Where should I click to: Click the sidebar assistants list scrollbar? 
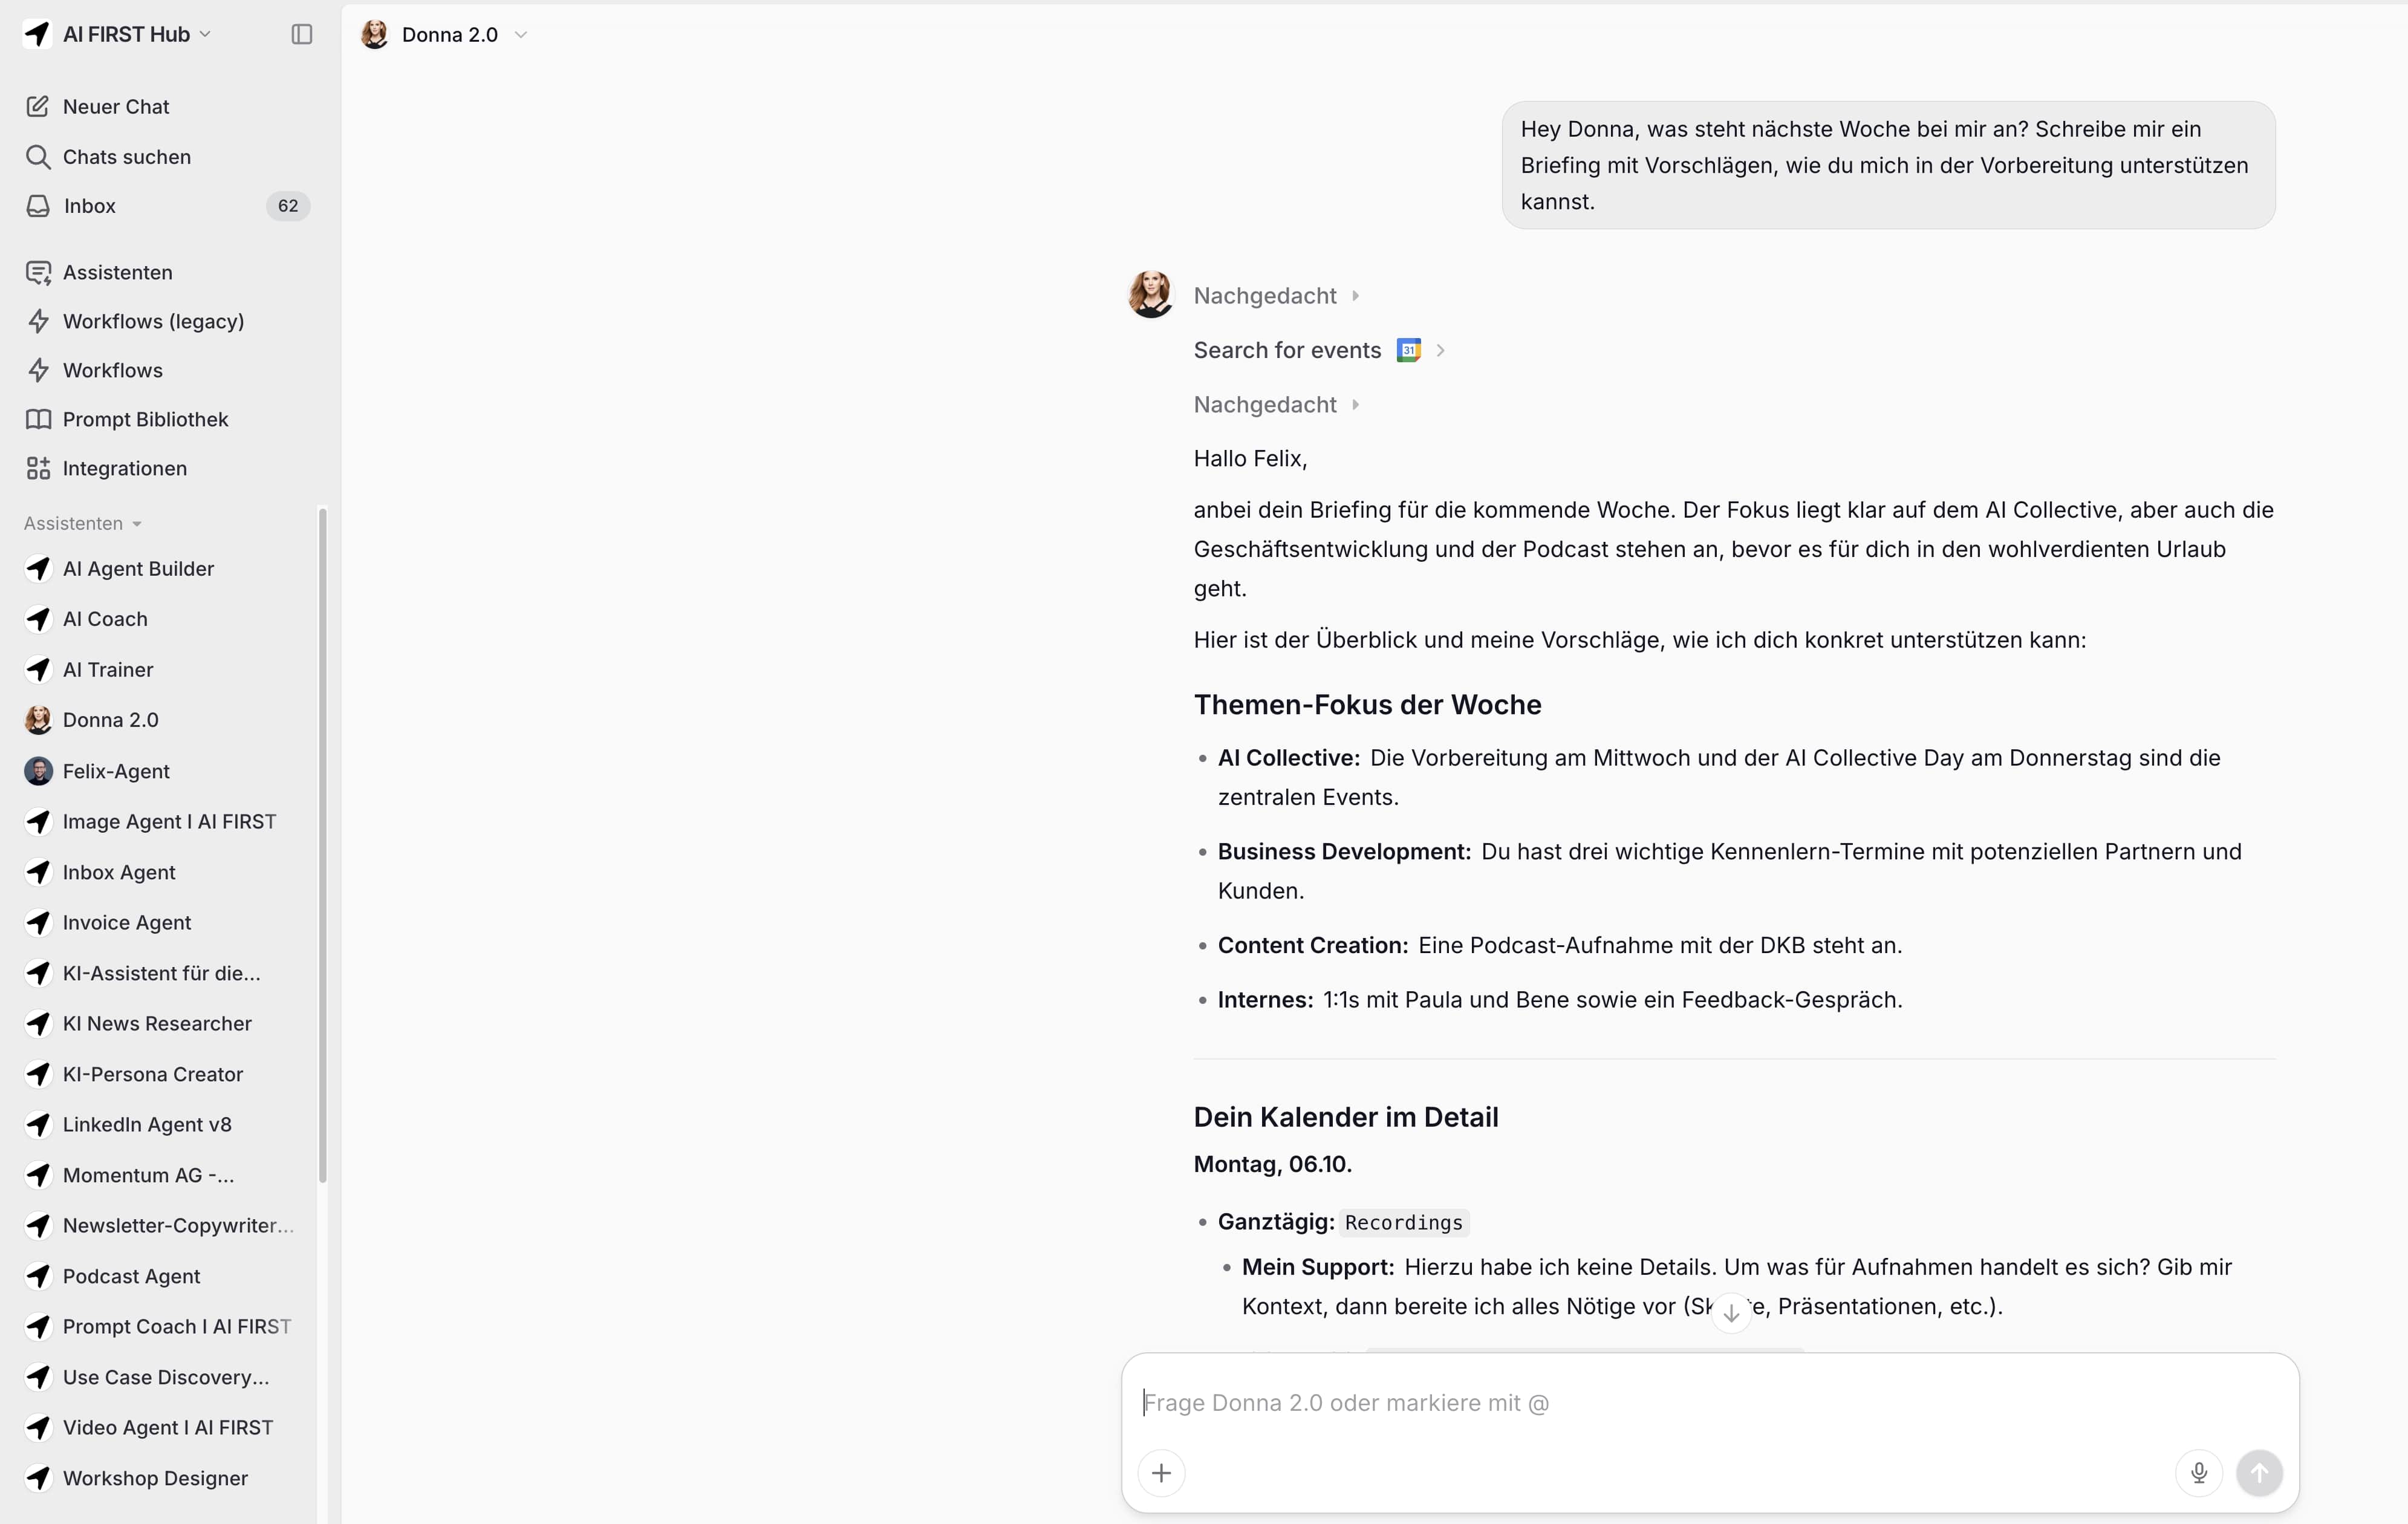point(322,845)
